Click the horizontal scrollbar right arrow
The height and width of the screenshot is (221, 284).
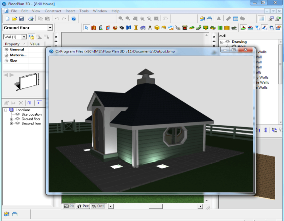coord(200,206)
